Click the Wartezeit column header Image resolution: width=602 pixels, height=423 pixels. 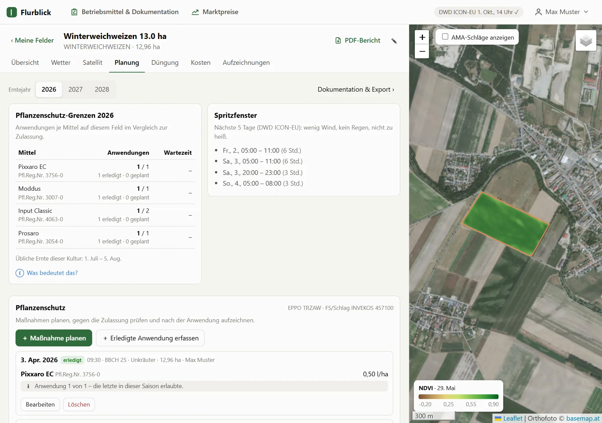(178, 153)
